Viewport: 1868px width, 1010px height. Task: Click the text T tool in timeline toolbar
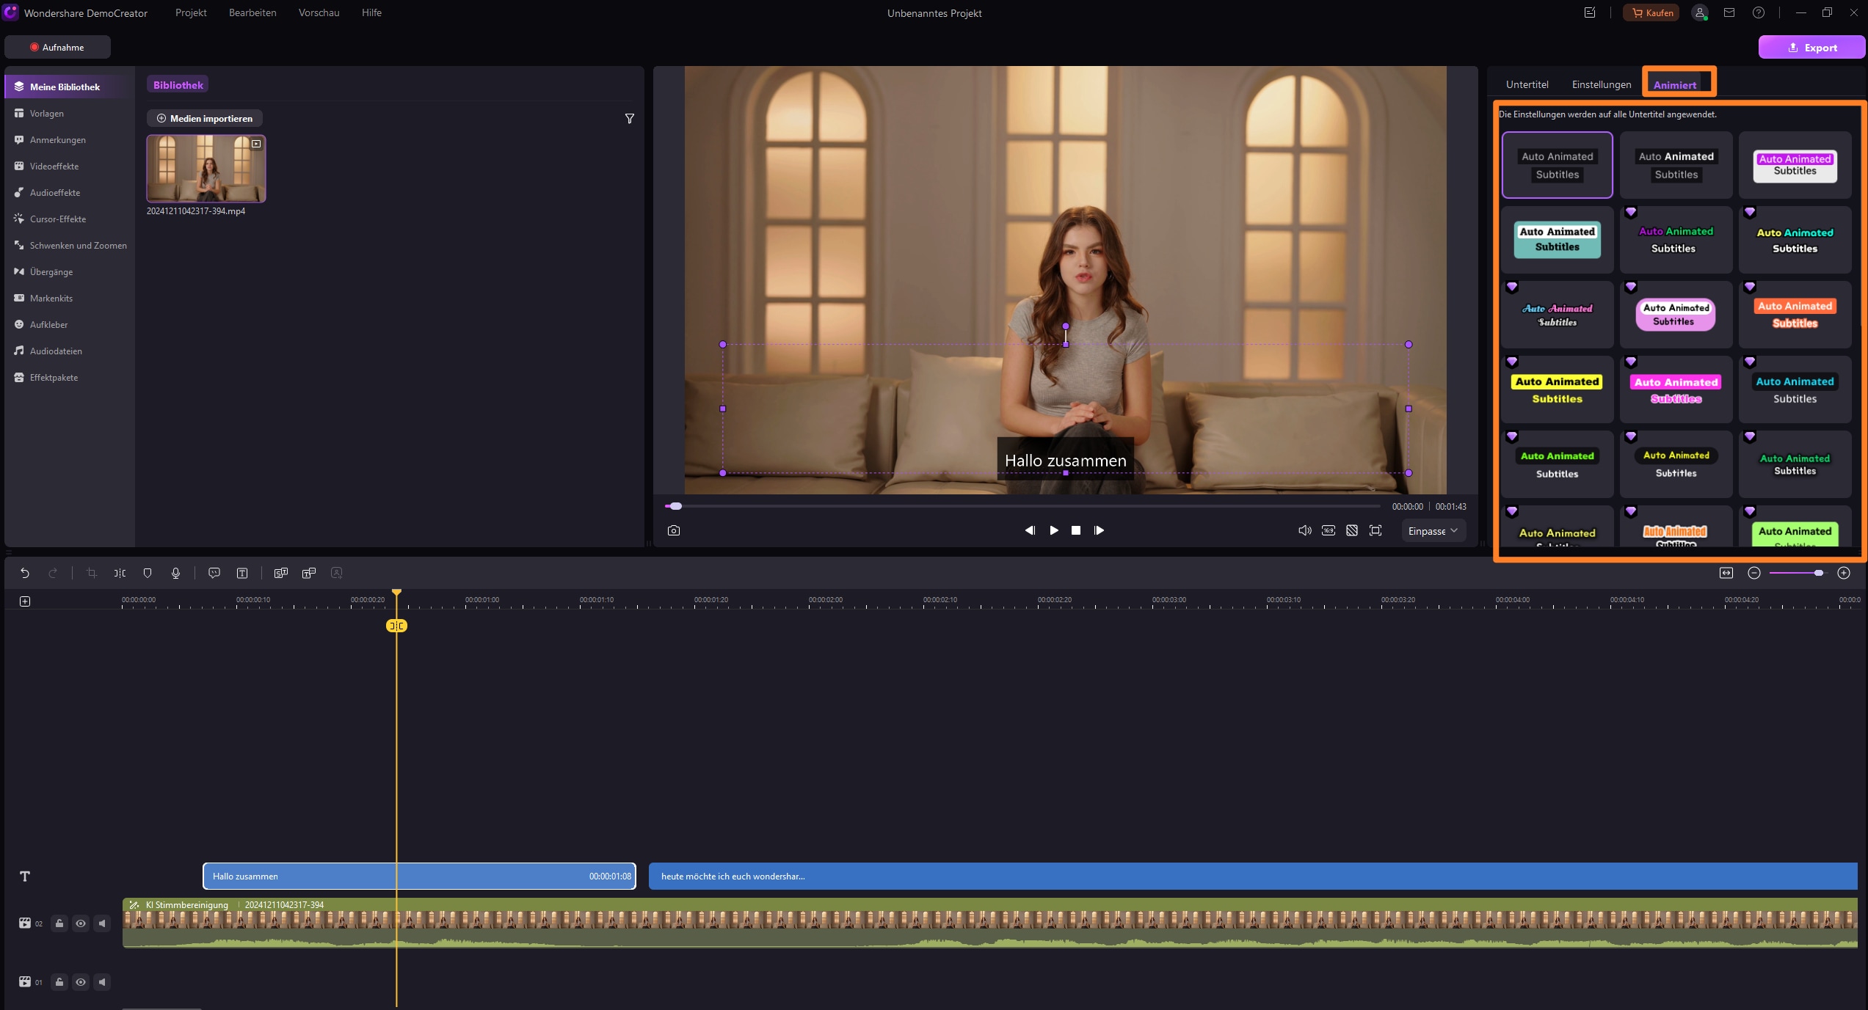tap(242, 573)
